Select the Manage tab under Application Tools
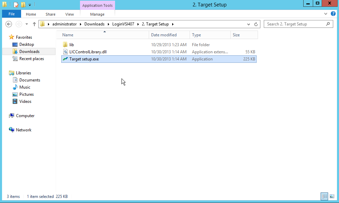 pyautogui.click(x=97, y=14)
